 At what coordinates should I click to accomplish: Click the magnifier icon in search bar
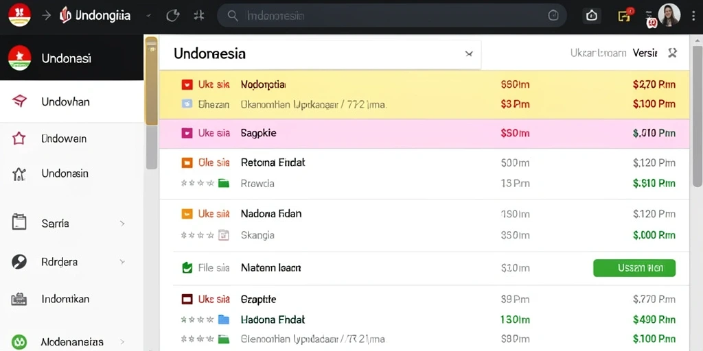tap(232, 16)
